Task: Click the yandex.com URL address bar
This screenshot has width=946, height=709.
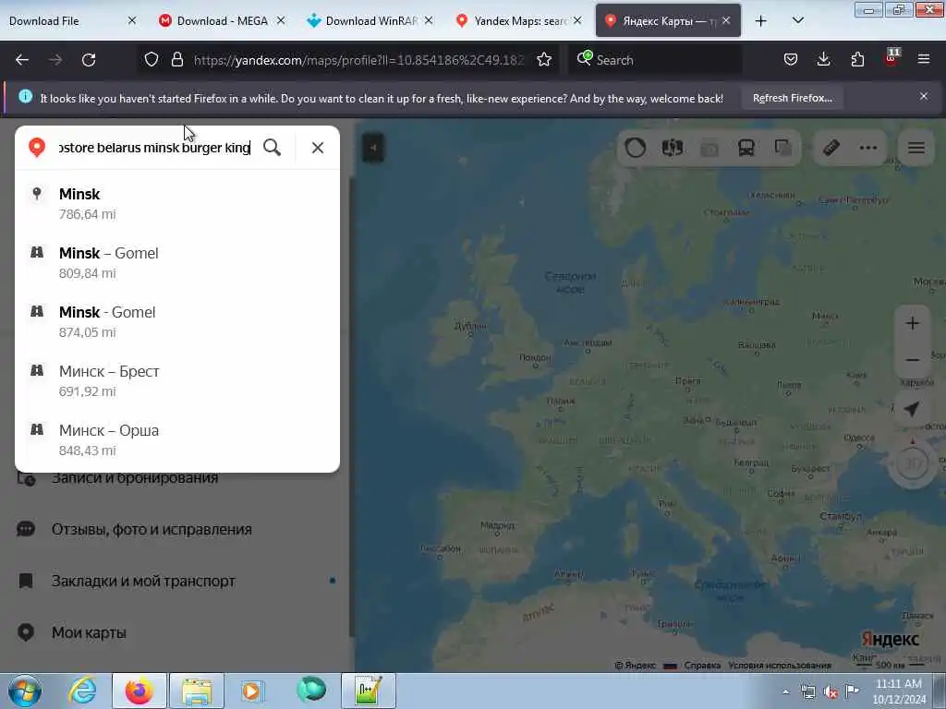Action: tap(358, 60)
